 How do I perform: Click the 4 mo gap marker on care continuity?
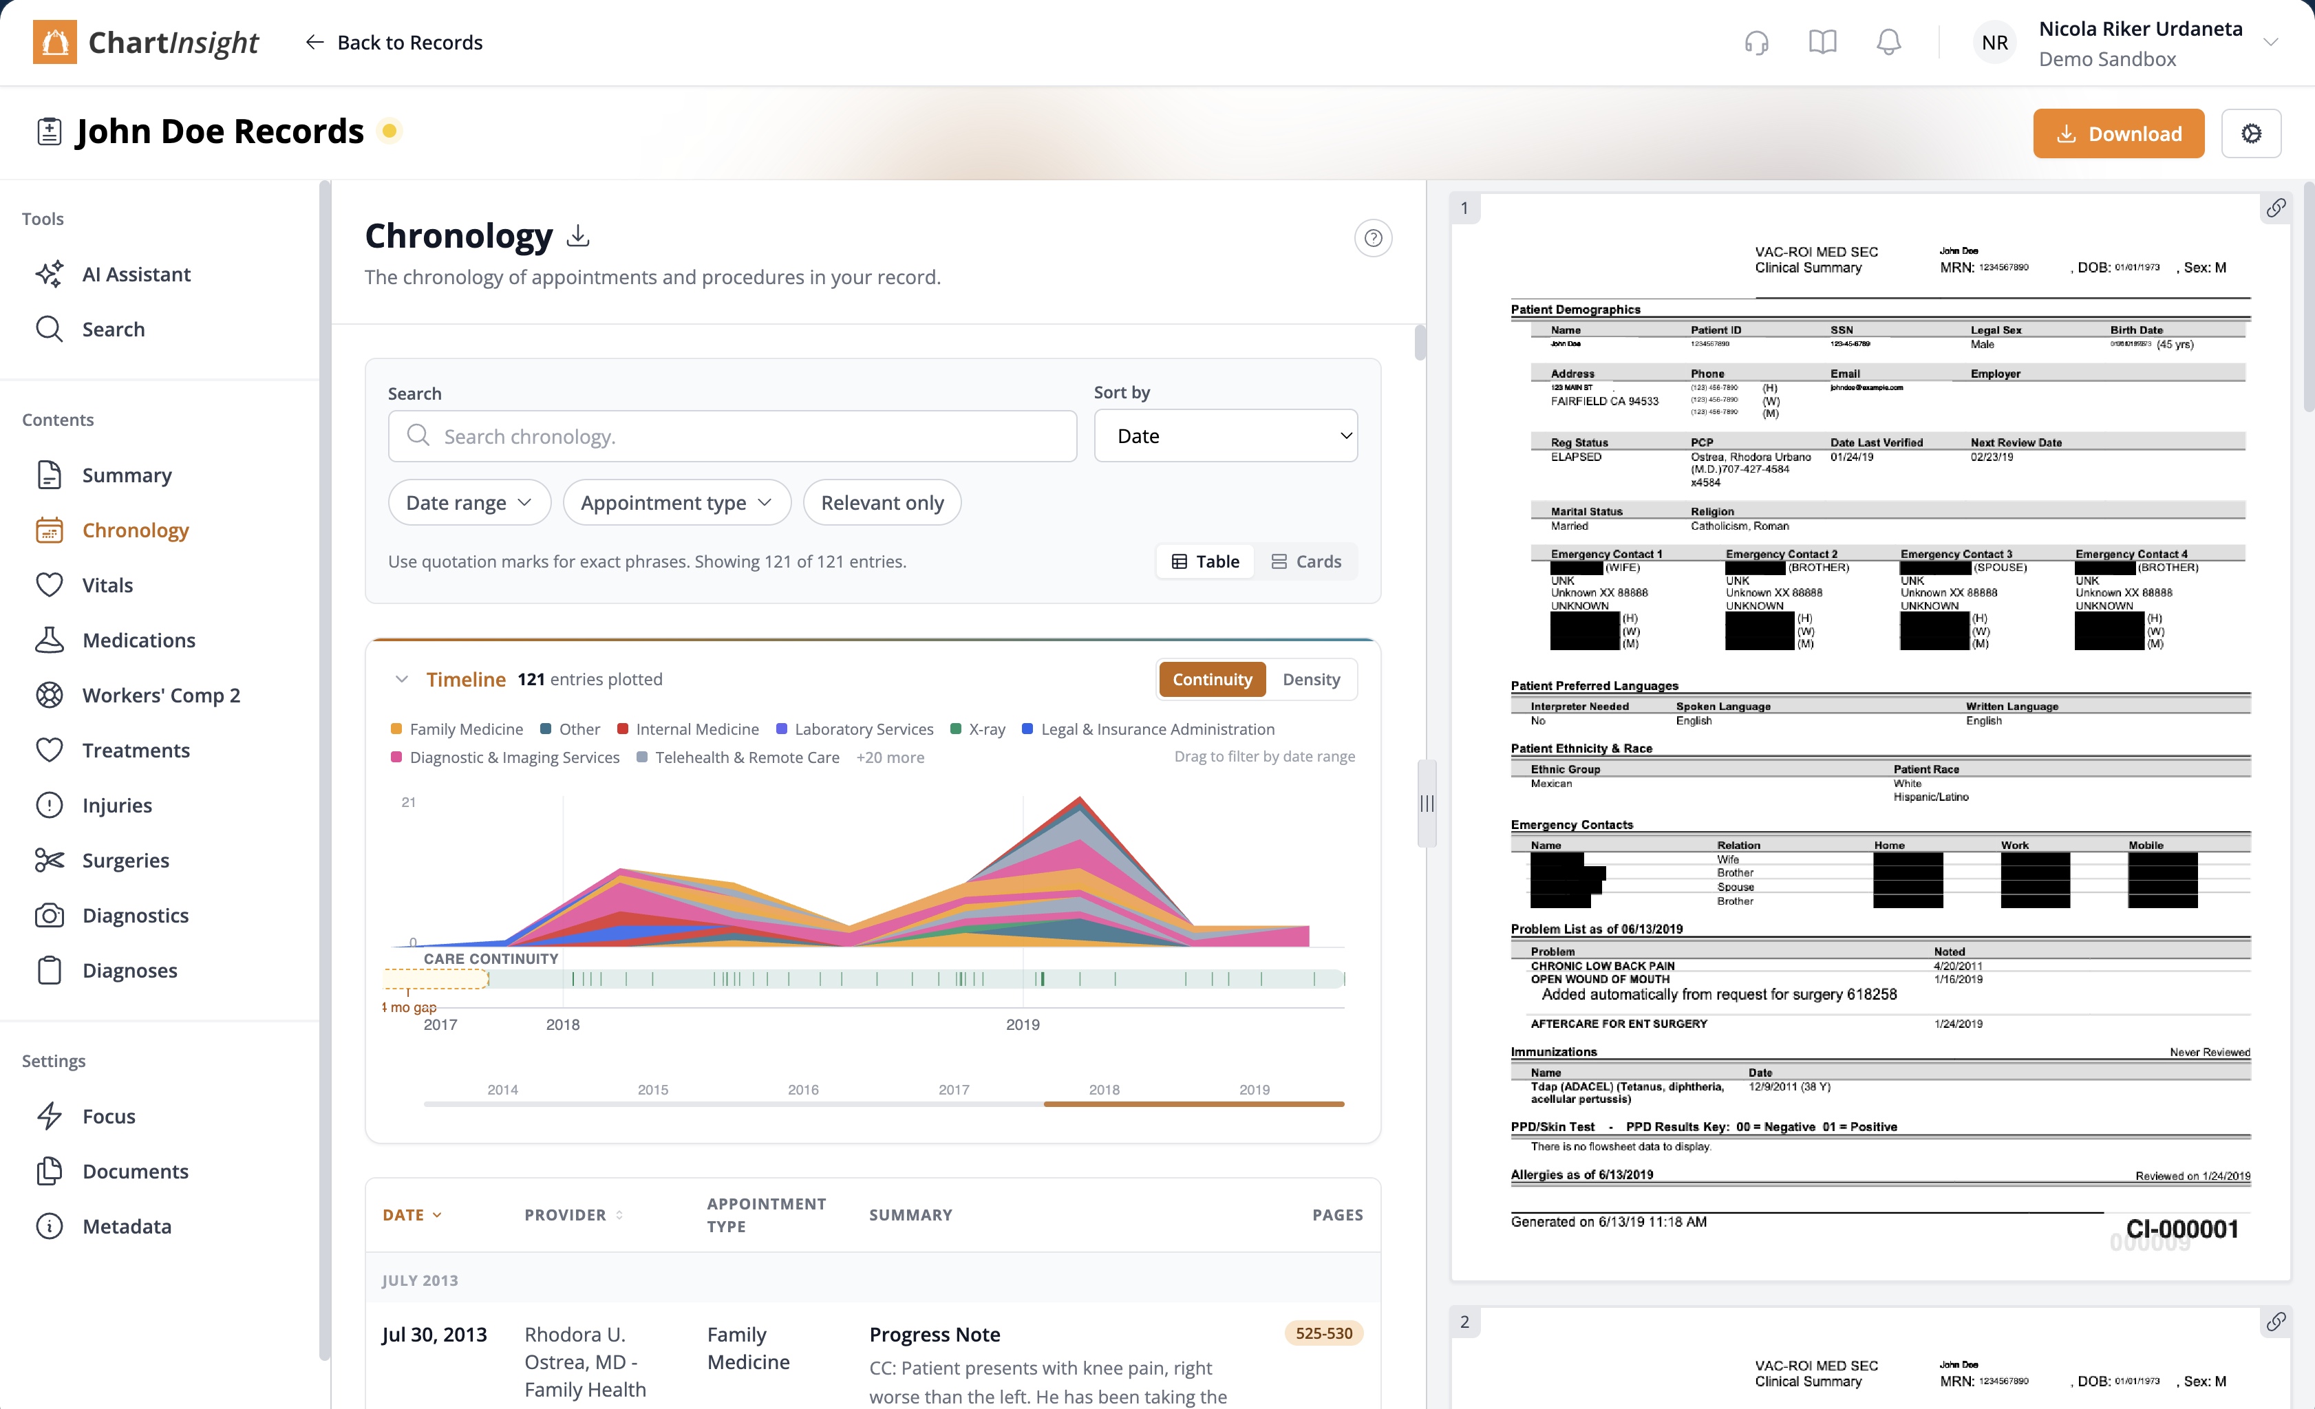[x=409, y=1007]
